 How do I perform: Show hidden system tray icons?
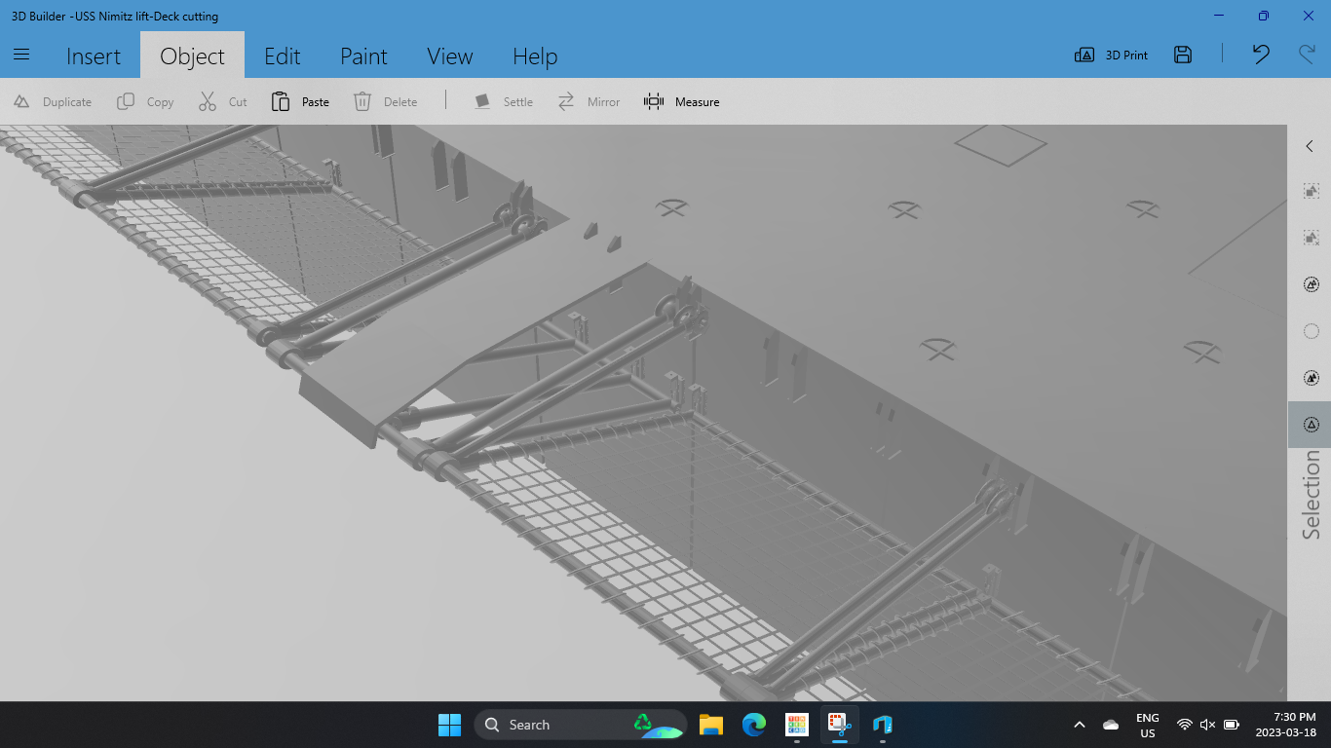[1079, 725]
